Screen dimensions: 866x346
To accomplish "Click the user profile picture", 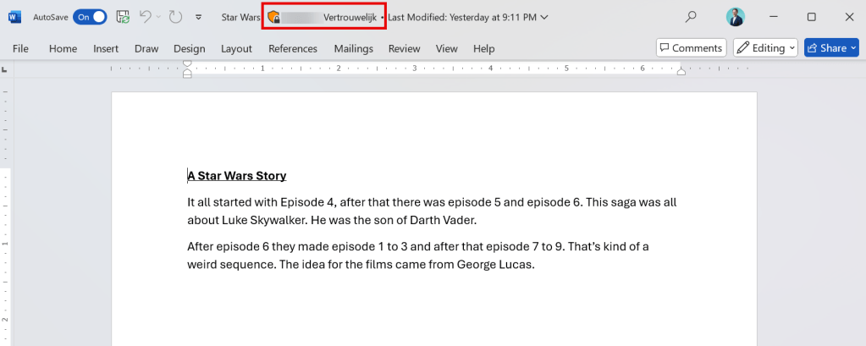I will [736, 17].
